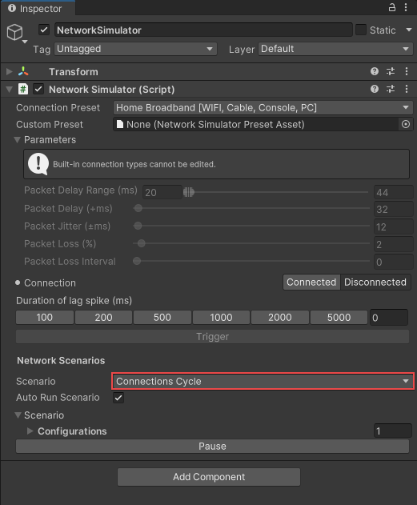Open the Scenario Connections Cycle dropdown
This screenshot has width=417, height=505.
(x=263, y=381)
